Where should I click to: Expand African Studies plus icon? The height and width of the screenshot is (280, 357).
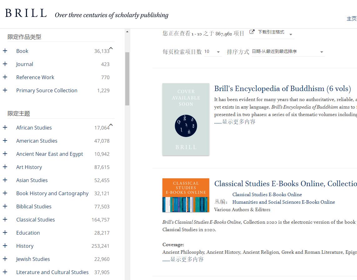(x=5, y=127)
